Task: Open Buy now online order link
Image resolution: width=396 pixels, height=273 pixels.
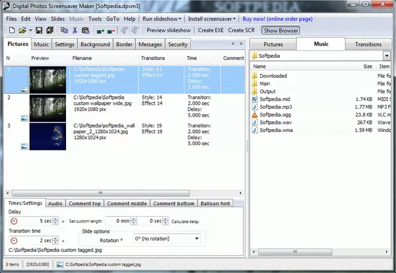Action: pyautogui.click(x=277, y=19)
